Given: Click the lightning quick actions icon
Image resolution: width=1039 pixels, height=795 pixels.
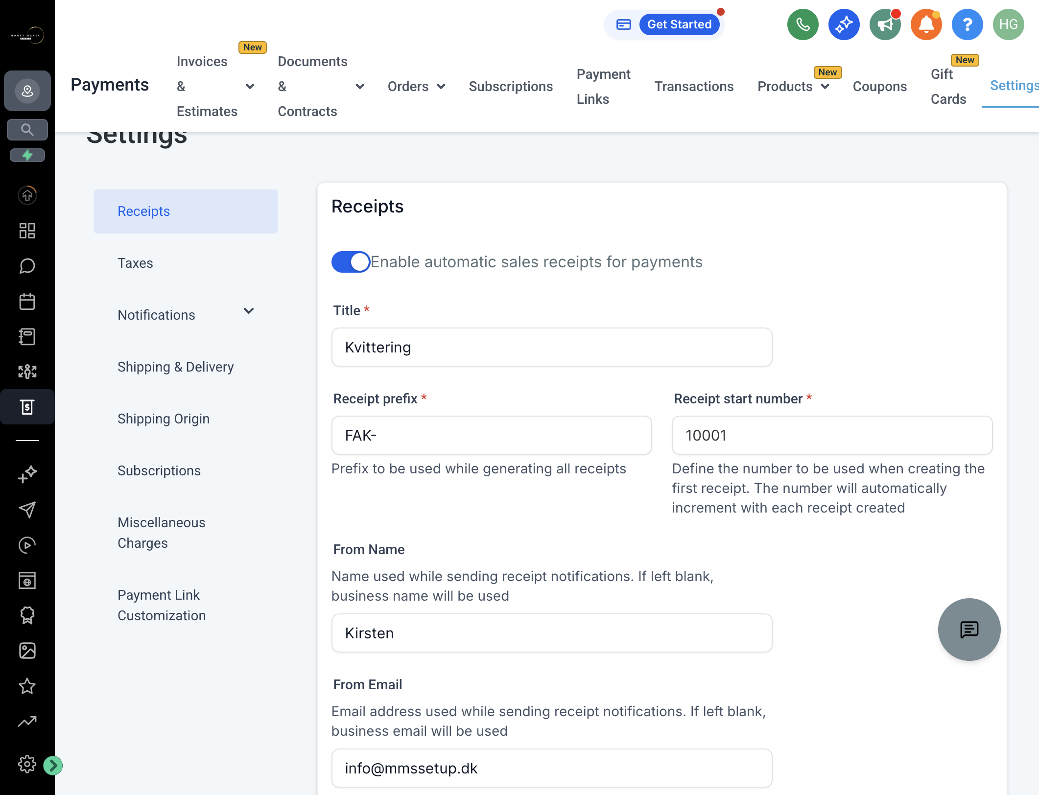Looking at the screenshot, I should pyautogui.click(x=27, y=155).
